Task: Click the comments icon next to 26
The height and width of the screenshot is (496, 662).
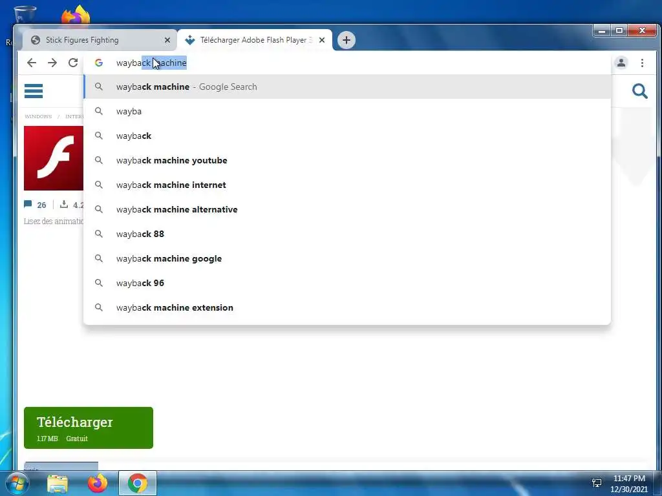Action: [28, 204]
